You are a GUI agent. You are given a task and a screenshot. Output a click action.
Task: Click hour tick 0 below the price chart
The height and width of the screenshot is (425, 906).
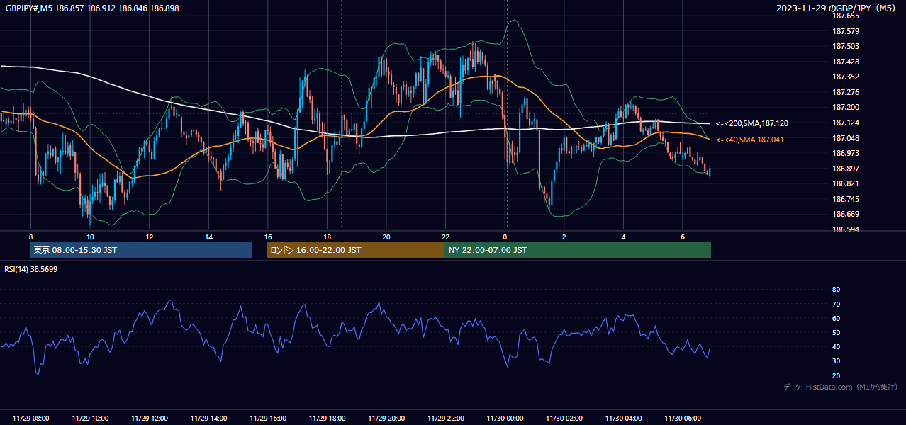(x=505, y=237)
